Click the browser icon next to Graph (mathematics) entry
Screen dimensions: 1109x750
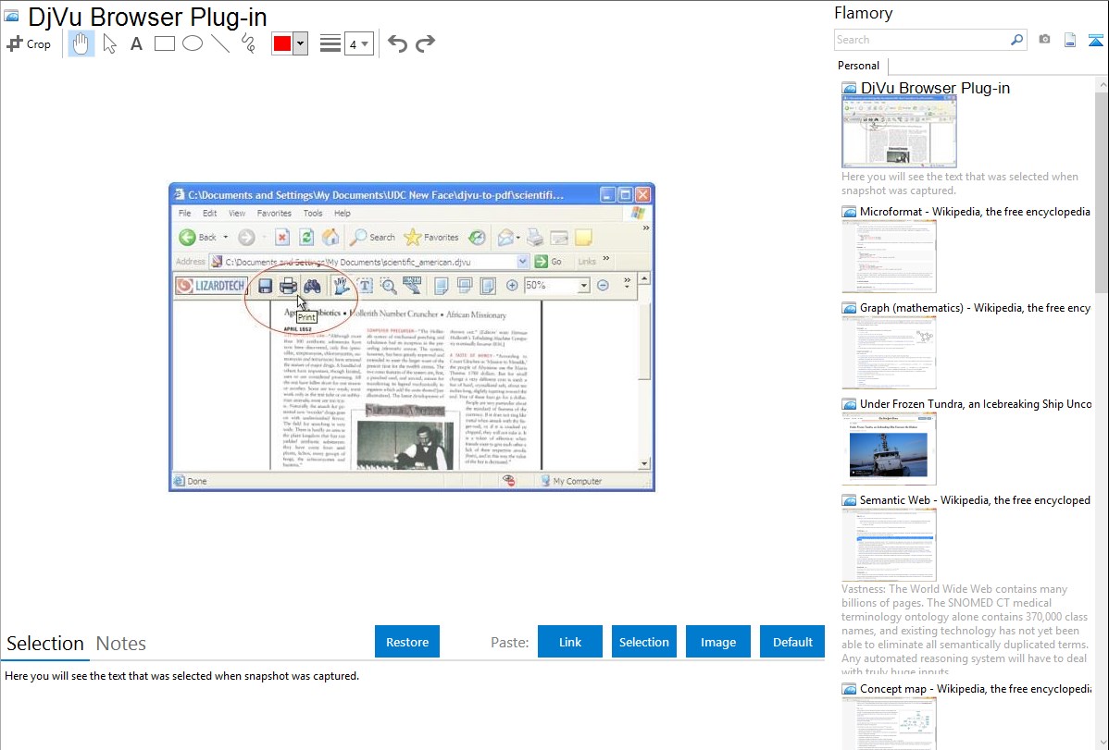(x=849, y=308)
